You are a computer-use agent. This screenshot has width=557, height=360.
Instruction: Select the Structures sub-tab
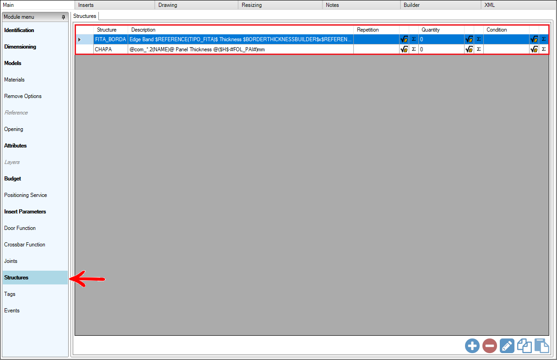coord(85,16)
